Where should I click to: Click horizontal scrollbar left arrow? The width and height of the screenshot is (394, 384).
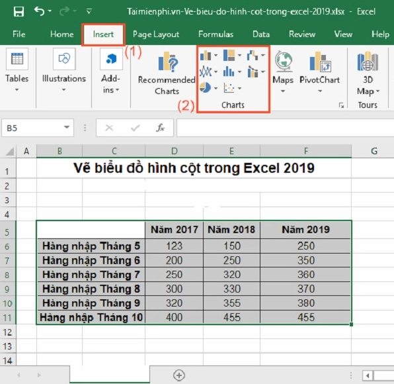[368, 376]
